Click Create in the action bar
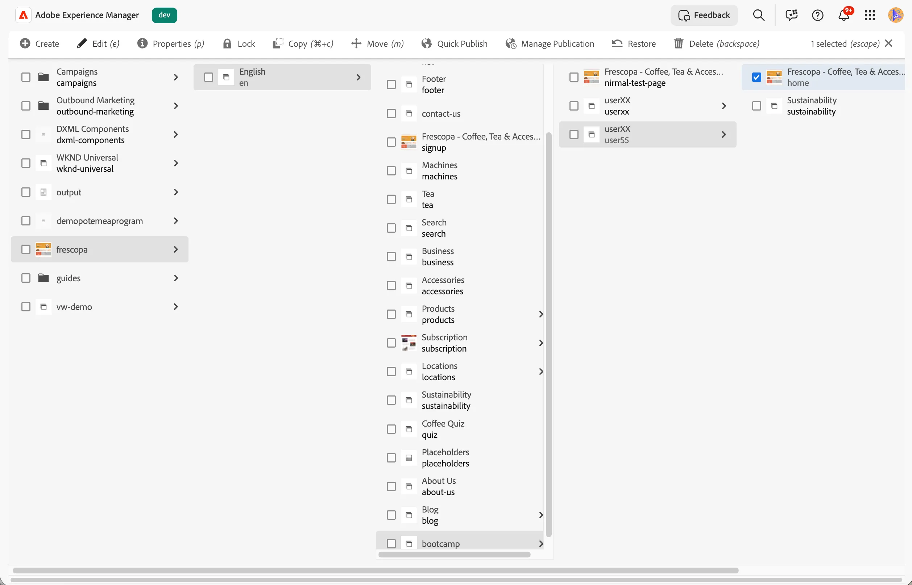Image resolution: width=912 pixels, height=585 pixels. pos(40,44)
